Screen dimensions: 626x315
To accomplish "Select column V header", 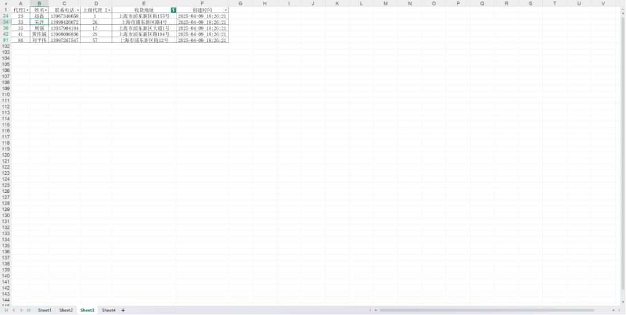I will coord(603,3).
